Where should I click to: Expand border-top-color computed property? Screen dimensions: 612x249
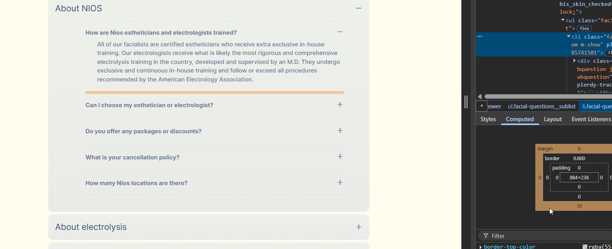point(481,247)
